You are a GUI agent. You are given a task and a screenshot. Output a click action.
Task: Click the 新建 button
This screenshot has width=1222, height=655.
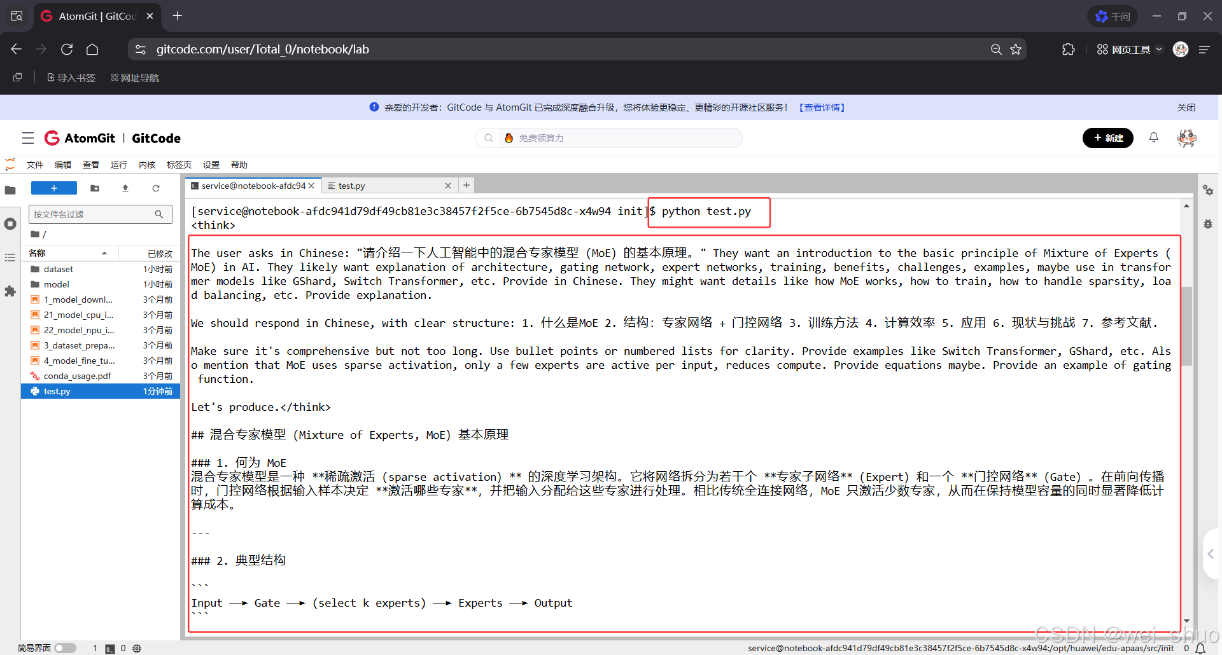point(1108,138)
